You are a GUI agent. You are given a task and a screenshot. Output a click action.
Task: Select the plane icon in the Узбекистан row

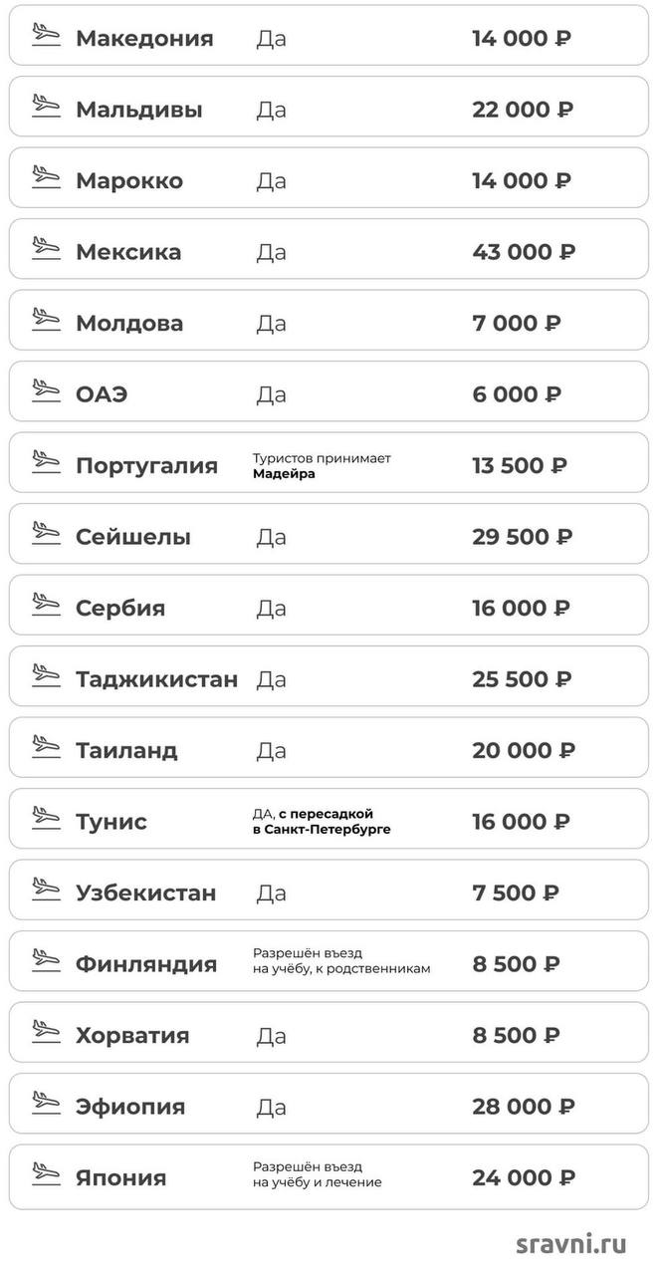click(46, 890)
